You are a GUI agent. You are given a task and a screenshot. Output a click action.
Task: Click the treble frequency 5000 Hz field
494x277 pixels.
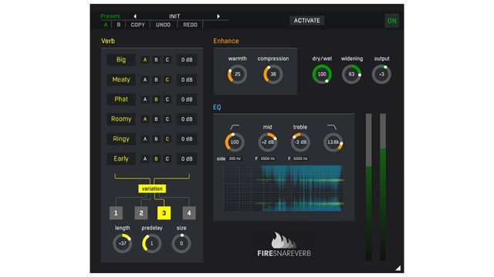coord(300,159)
